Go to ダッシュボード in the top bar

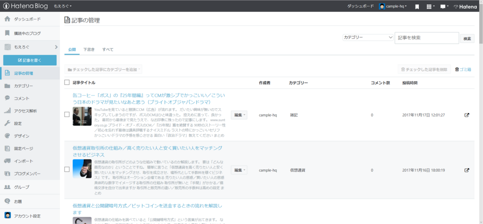tap(360, 6)
